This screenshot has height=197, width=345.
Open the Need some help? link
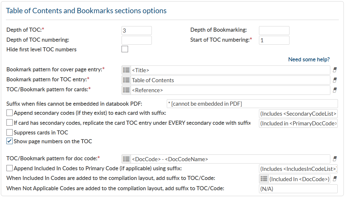click(309, 60)
